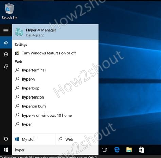
Task: Click the Cortana circle icon
Action: pyautogui.click(x=6, y=139)
